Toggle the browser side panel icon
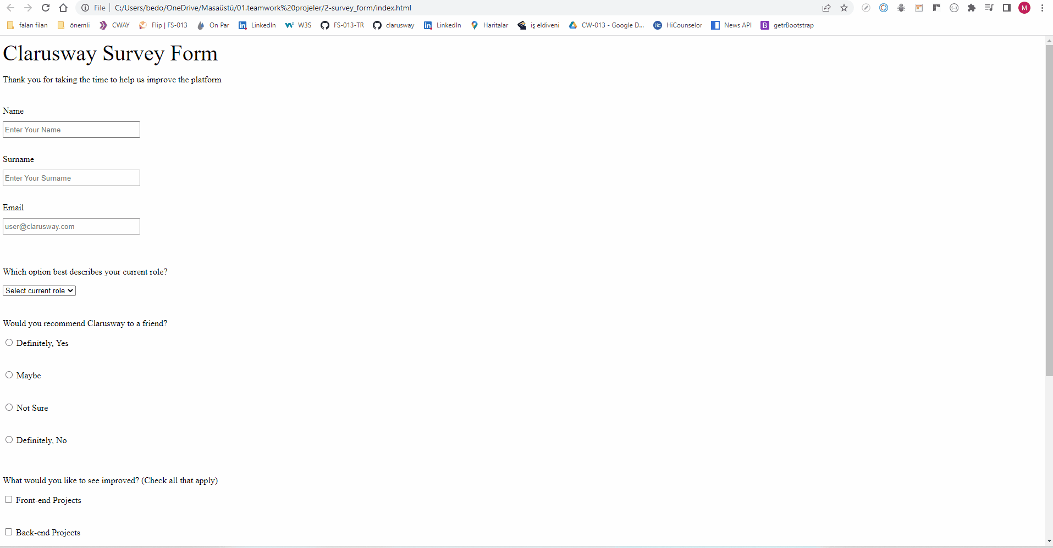The width and height of the screenshot is (1053, 548). (1007, 8)
